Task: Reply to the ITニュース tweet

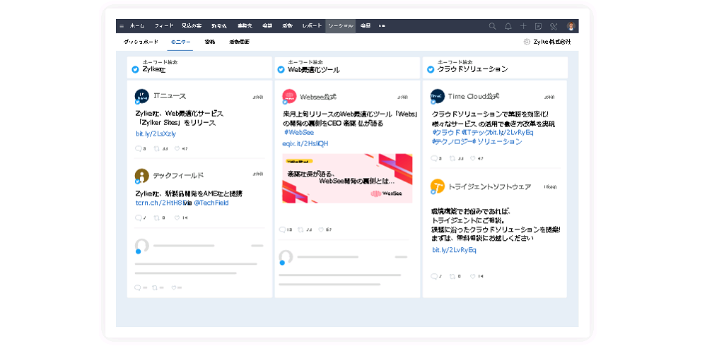Action: [139, 148]
